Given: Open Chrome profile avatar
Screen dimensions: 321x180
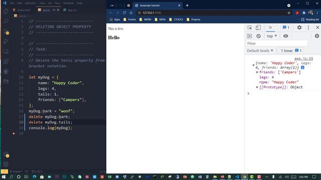Looking at the screenshot, I should [x=310, y=12].
